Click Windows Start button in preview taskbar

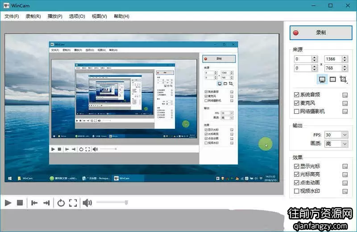(x=10, y=178)
